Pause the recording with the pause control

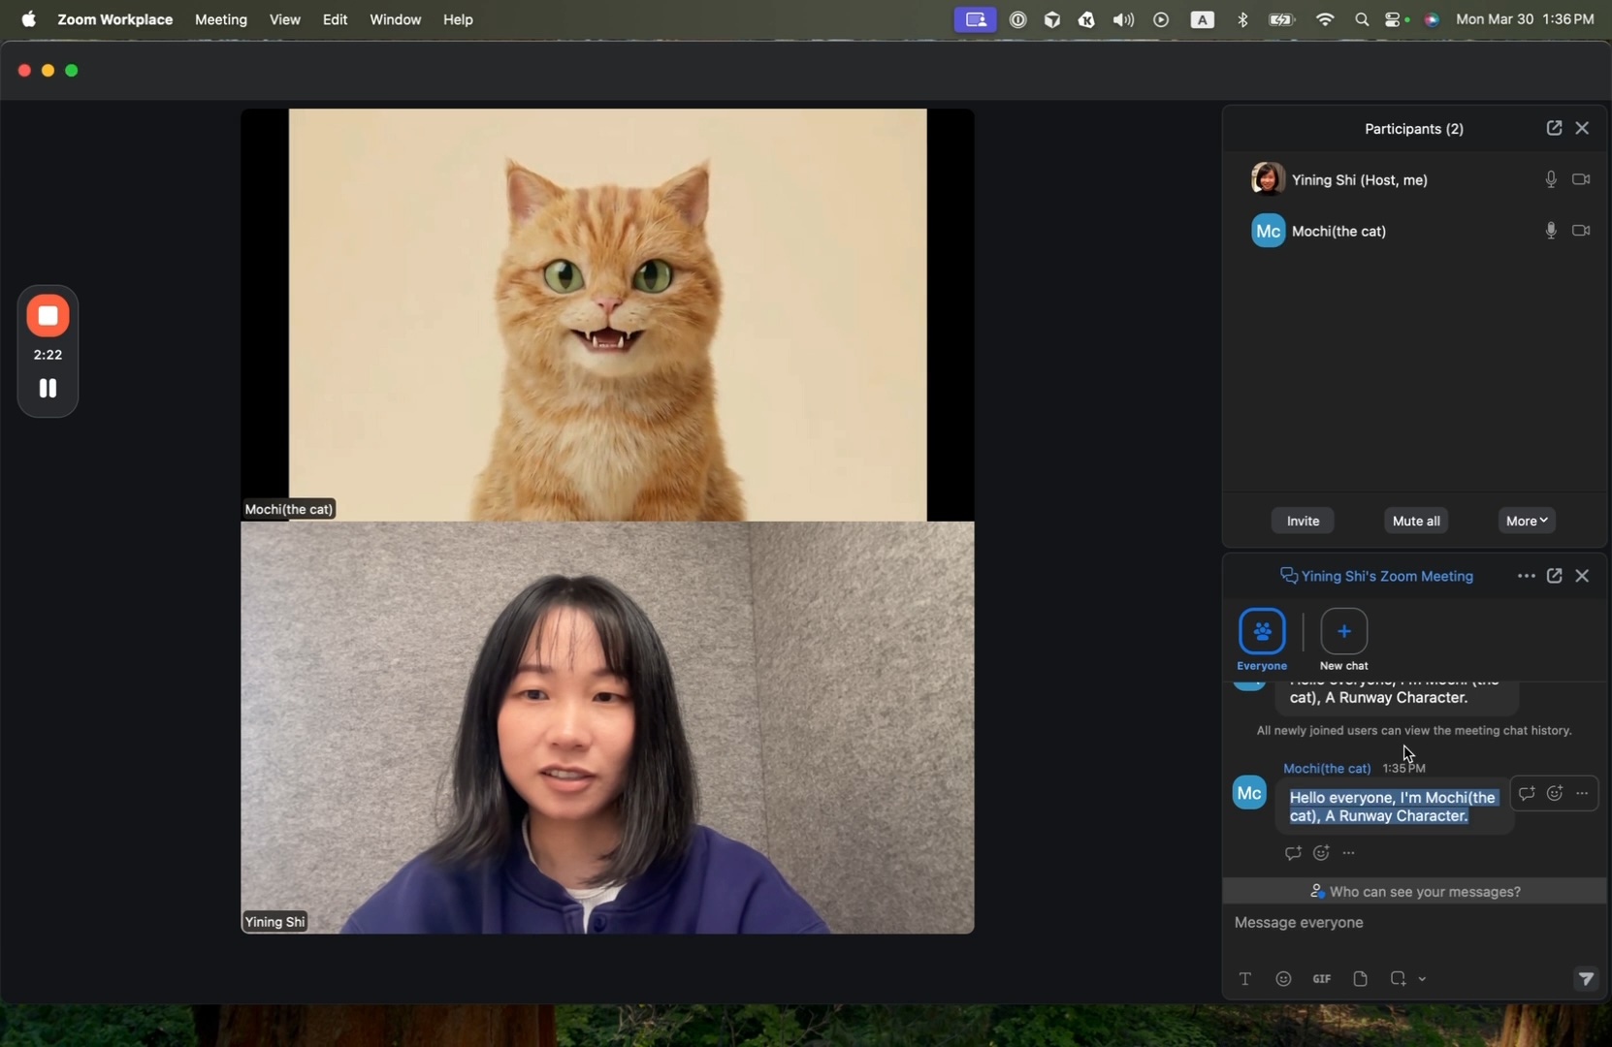tap(47, 388)
